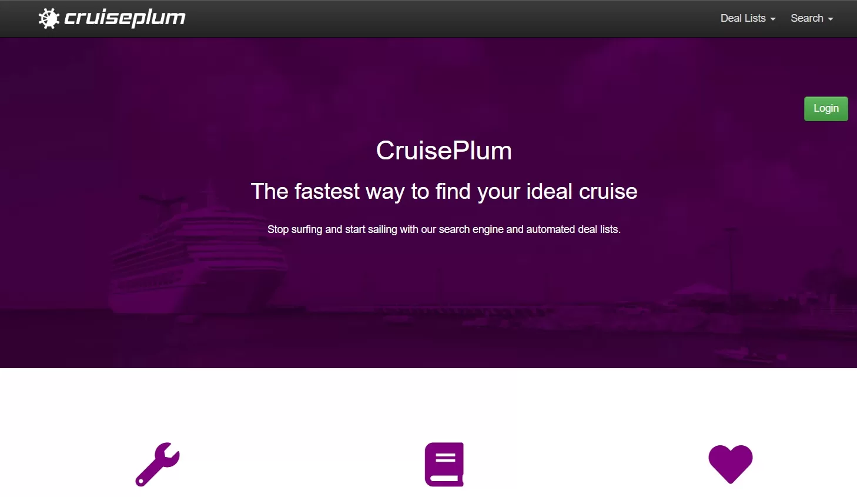Viewport: 857px width, 497px height.
Task: Click the white area between the icons
Action: [x=301, y=464]
